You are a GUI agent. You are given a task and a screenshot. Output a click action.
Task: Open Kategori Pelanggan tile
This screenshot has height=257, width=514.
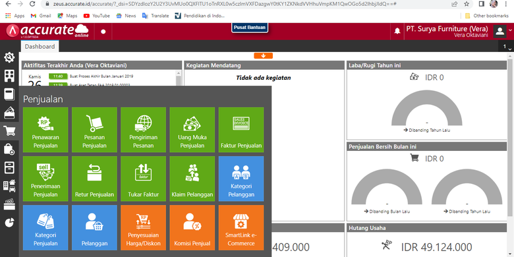tap(241, 179)
